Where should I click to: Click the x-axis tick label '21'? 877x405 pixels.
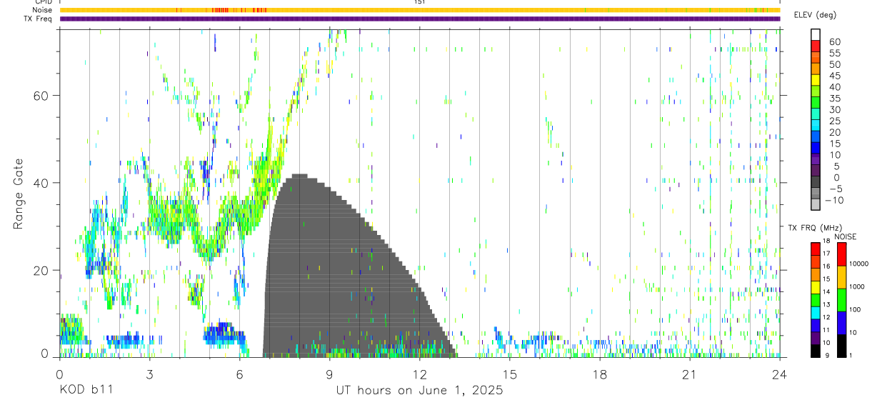pyautogui.click(x=690, y=375)
